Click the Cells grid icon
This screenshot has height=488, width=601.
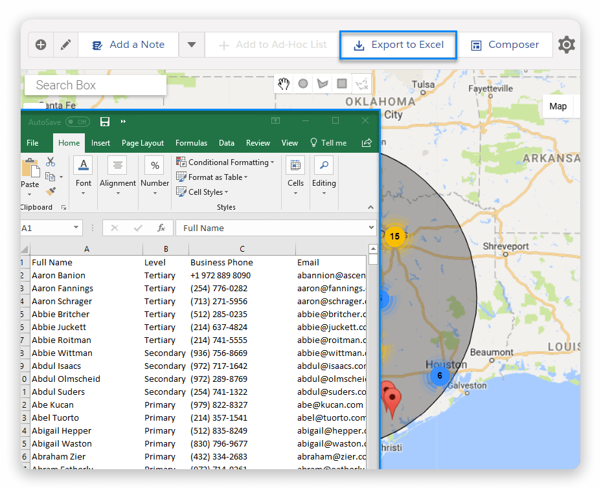coord(295,166)
